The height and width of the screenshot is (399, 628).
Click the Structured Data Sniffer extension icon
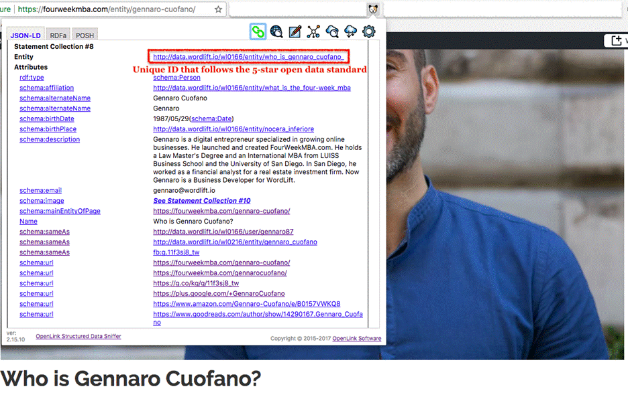coord(373,9)
